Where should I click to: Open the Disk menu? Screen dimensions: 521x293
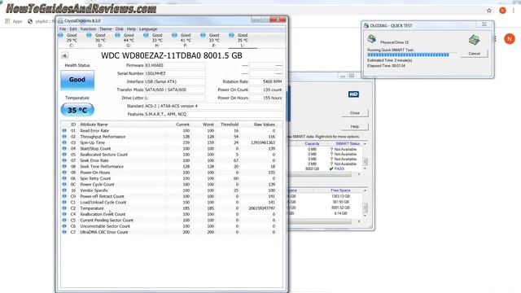pos(120,29)
